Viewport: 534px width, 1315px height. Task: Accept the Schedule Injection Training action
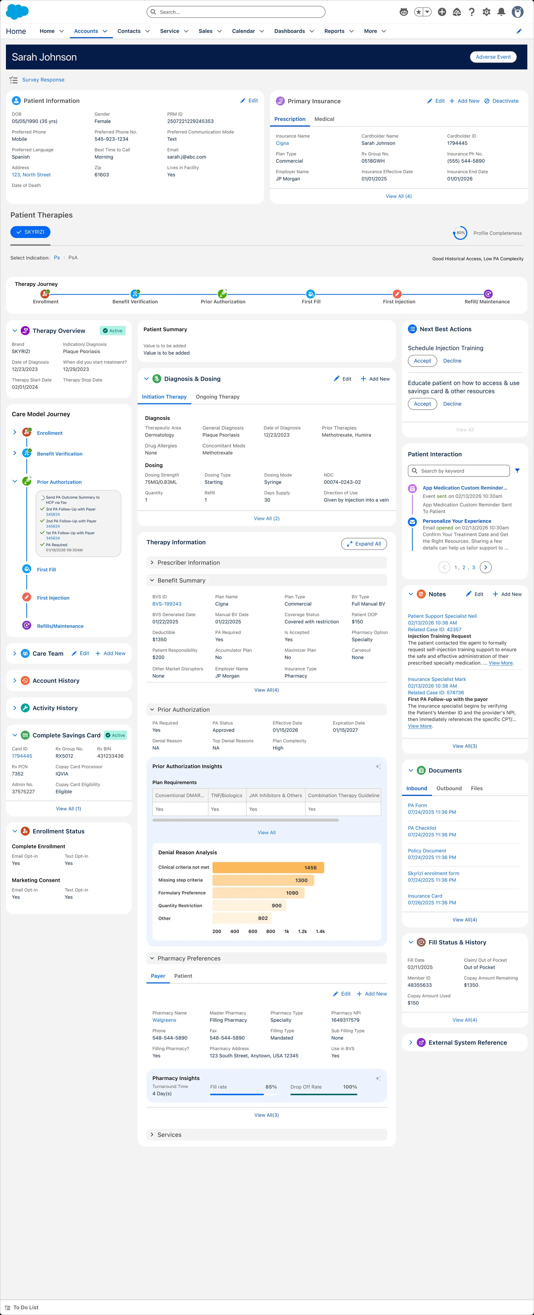click(422, 361)
